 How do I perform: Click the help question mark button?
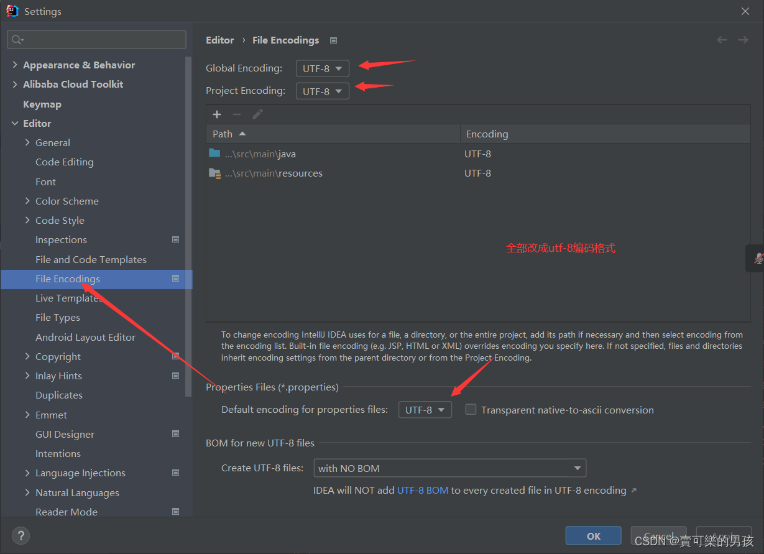click(21, 535)
